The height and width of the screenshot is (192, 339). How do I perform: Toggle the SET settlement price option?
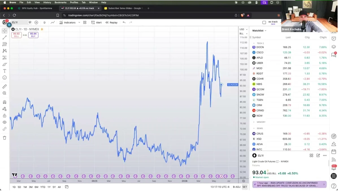click(x=245, y=187)
